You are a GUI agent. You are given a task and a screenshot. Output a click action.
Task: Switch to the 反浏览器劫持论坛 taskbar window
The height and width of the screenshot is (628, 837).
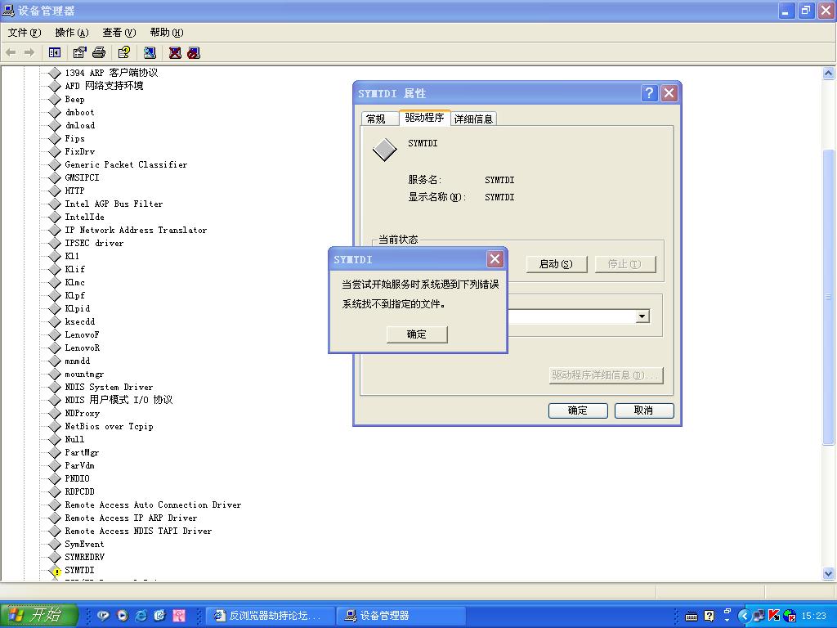point(270,616)
